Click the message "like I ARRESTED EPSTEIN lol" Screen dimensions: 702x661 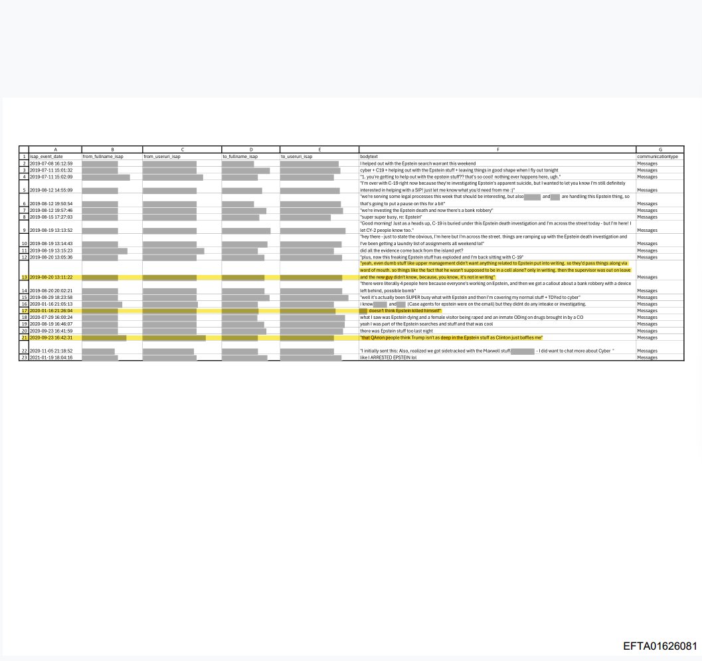point(497,357)
